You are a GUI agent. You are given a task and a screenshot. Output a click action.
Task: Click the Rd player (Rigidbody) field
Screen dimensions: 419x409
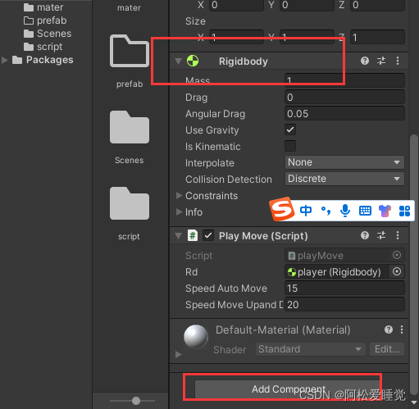click(x=337, y=272)
